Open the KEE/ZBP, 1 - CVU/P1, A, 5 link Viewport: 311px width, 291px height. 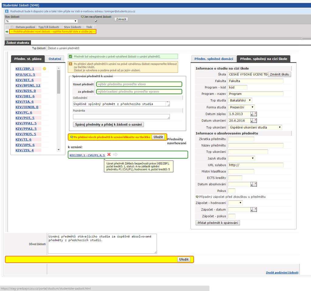(87, 155)
